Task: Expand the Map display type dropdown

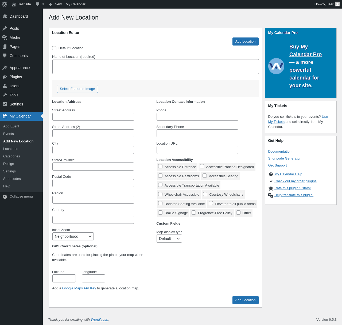Action: click(169, 239)
